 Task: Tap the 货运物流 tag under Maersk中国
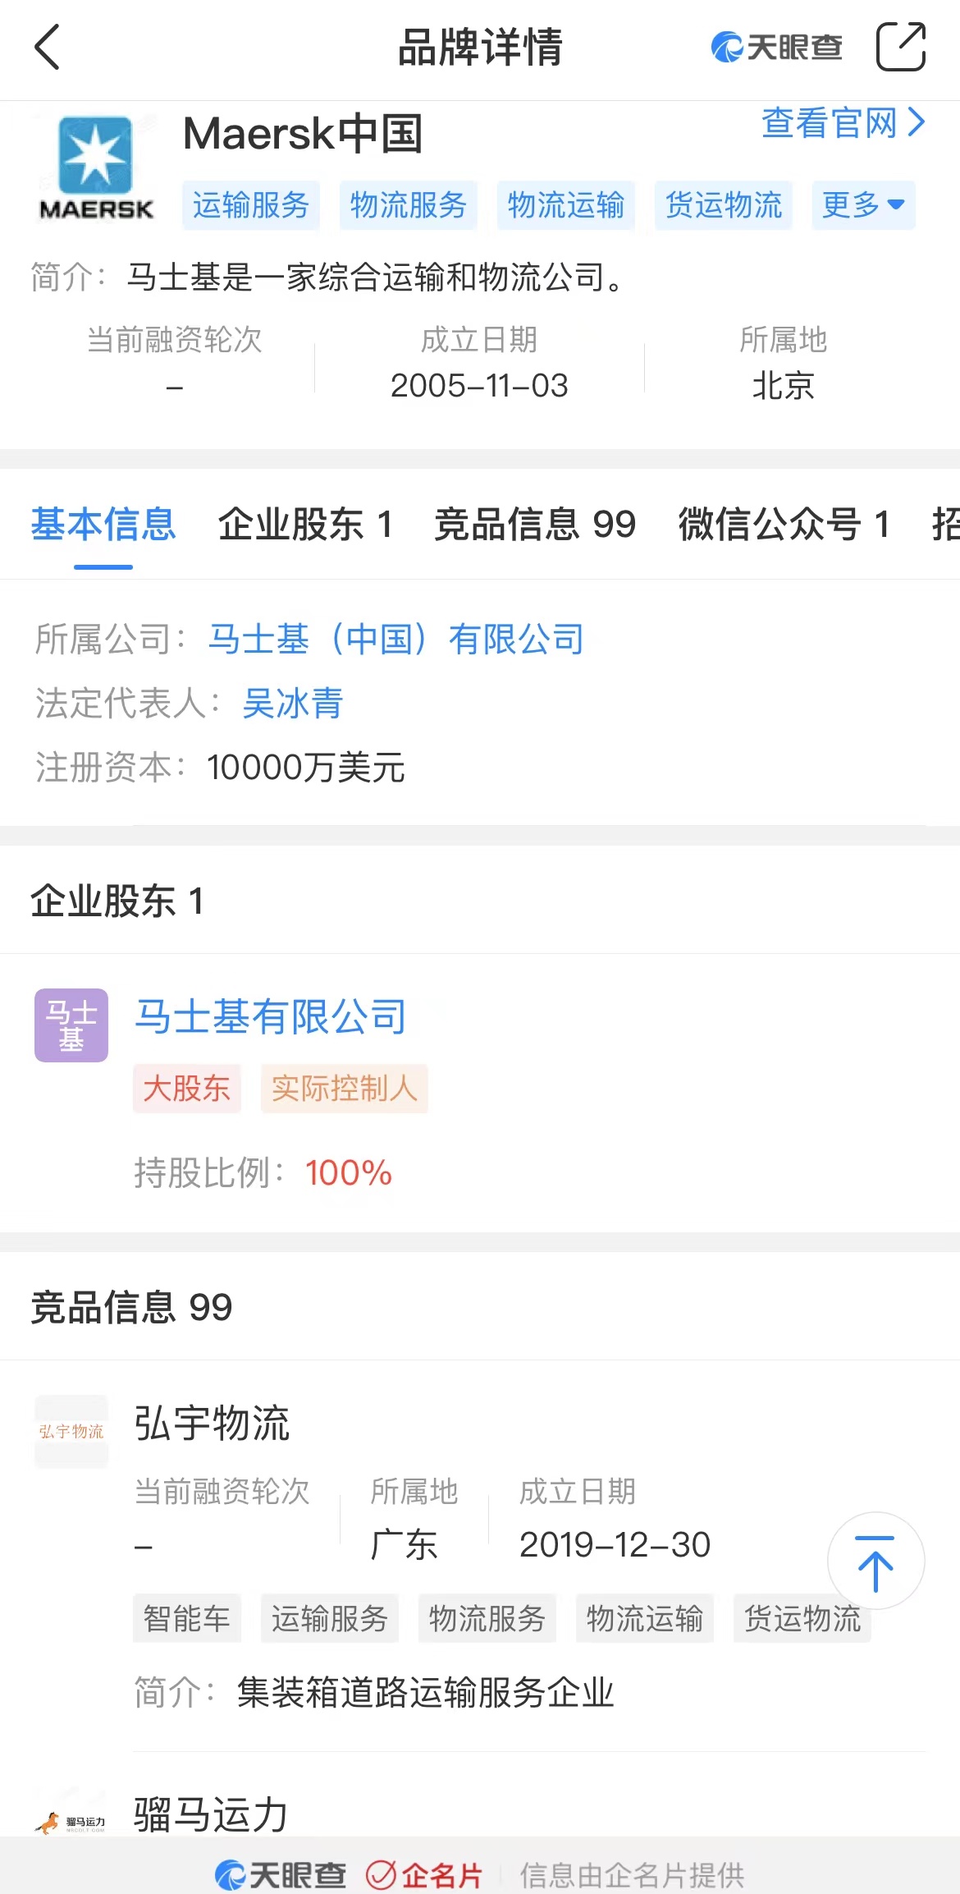723,205
